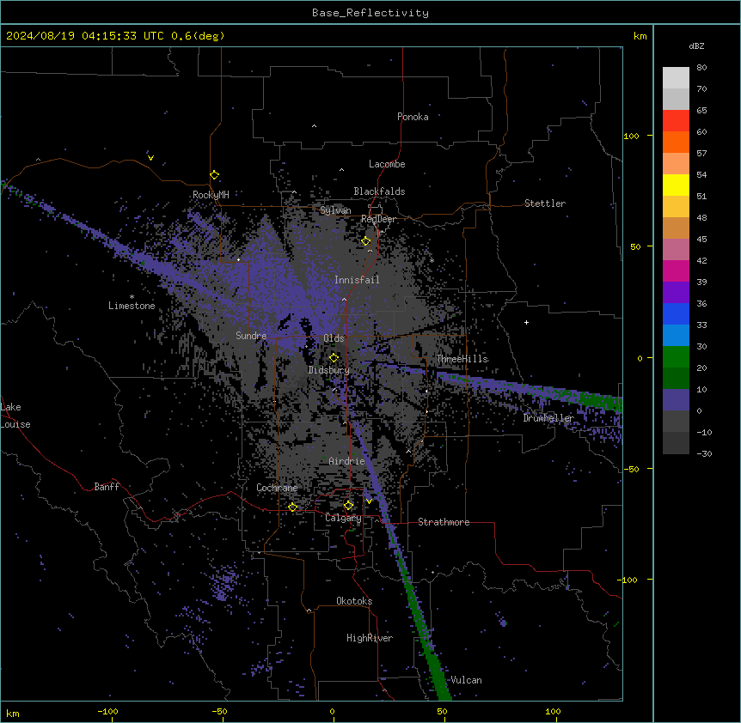Click the Sylvan label
741x723 pixels.
click(x=335, y=210)
